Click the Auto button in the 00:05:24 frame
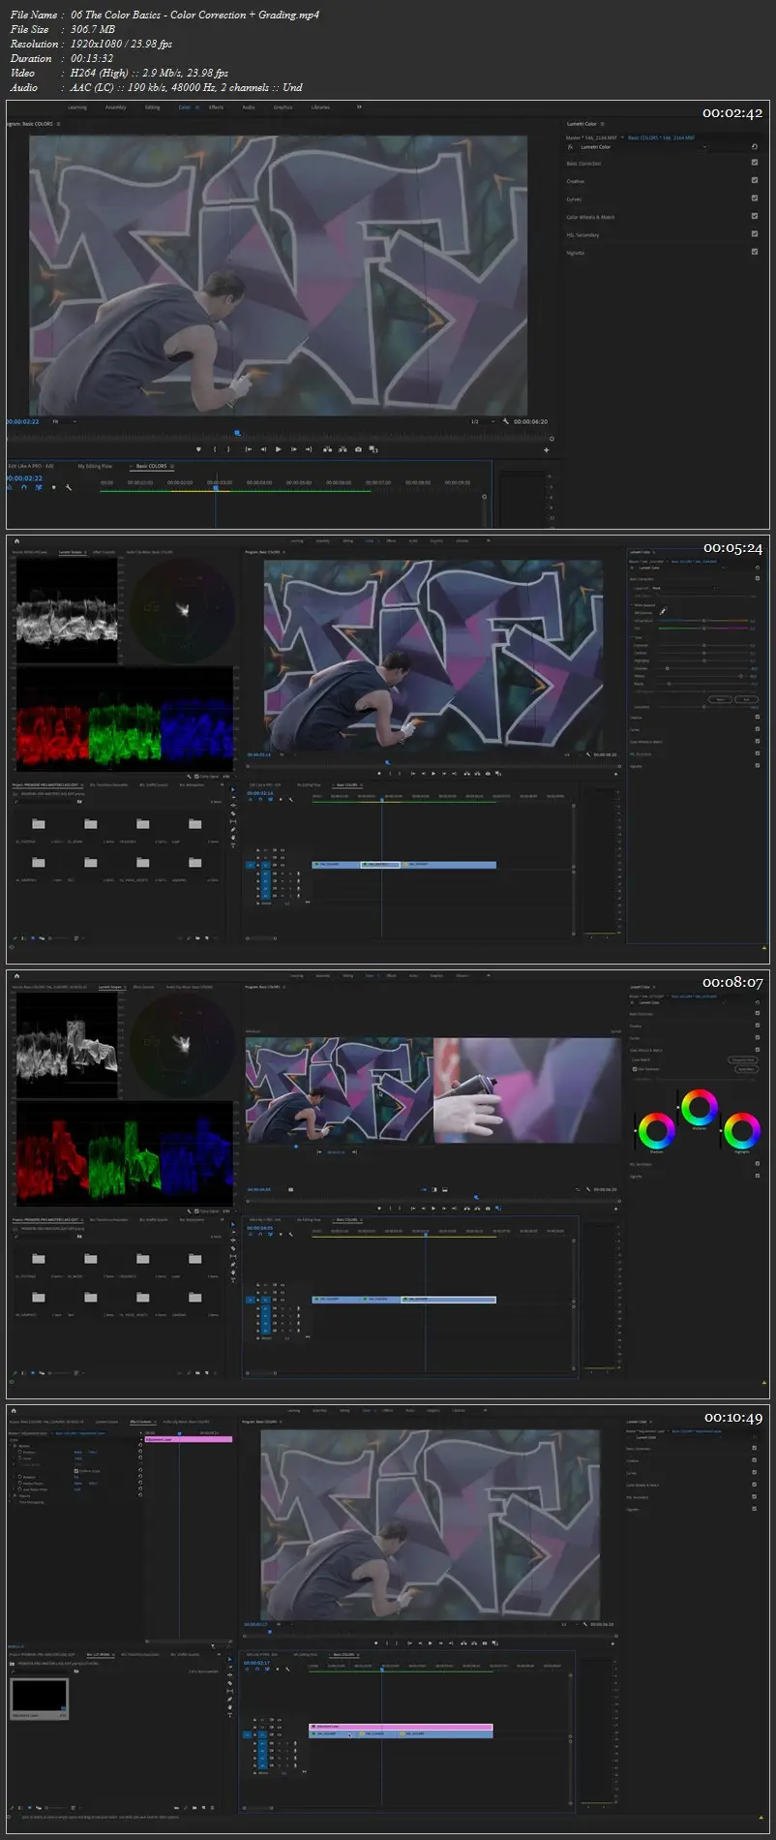The width and height of the screenshot is (776, 1840). click(746, 699)
